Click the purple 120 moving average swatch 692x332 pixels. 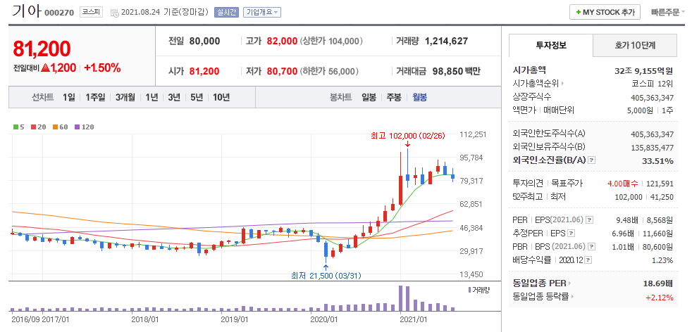pyautogui.click(x=77, y=127)
